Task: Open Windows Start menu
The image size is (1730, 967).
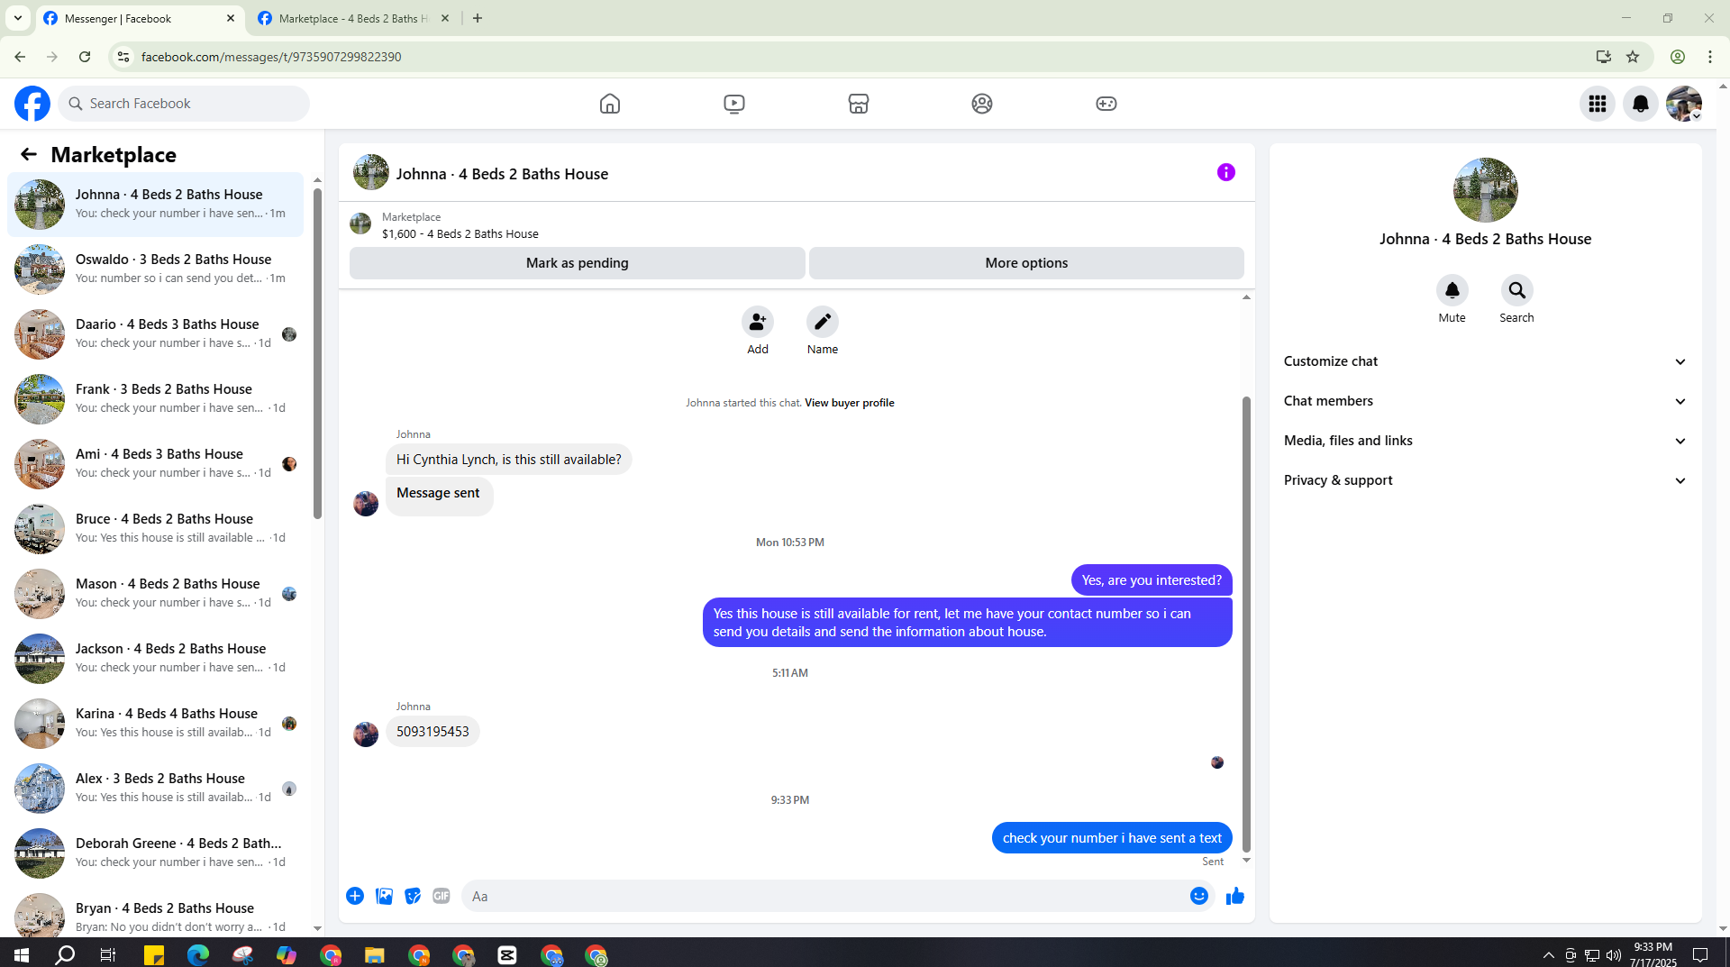Action: click(22, 954)
